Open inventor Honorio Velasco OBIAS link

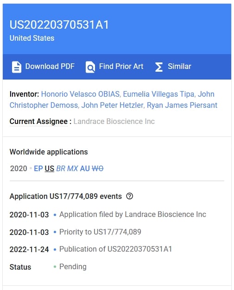pyautogui.click(x=80, y=94)
